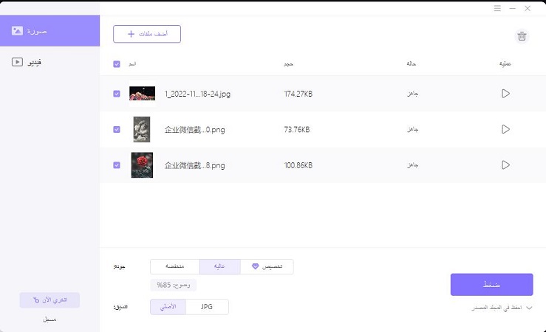Start compressing the 1_2022-11...18-24.jpg file

[505, 94]
